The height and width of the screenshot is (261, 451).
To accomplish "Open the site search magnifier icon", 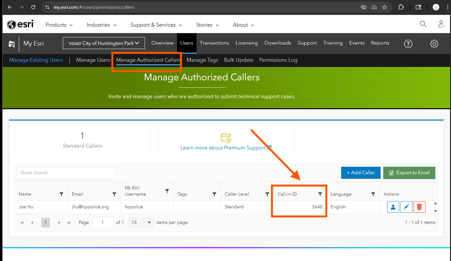I will 423,24.
